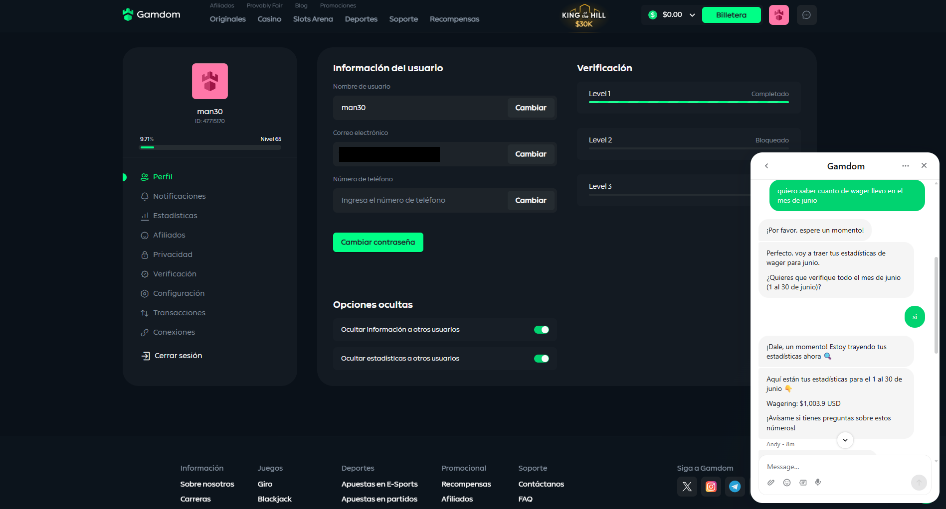Screen dimensions: 946x509
Task: Open Apuestas en E-Sports footer link
Action: point(379,484)
